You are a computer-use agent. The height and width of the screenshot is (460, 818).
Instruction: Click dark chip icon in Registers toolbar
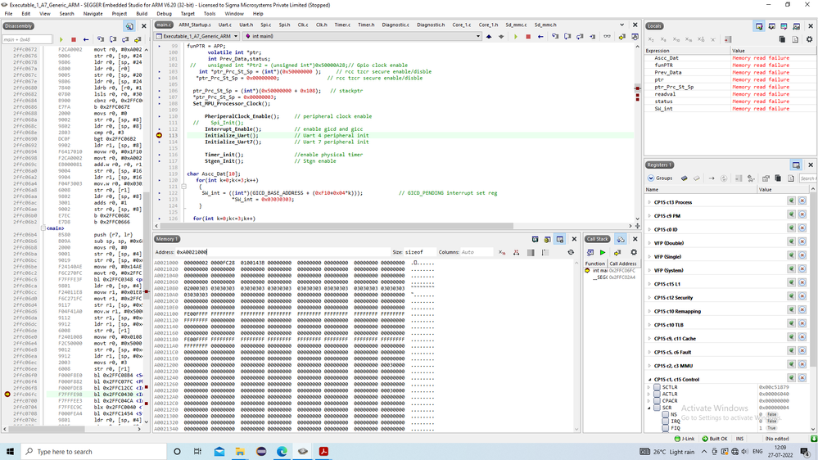684,178
